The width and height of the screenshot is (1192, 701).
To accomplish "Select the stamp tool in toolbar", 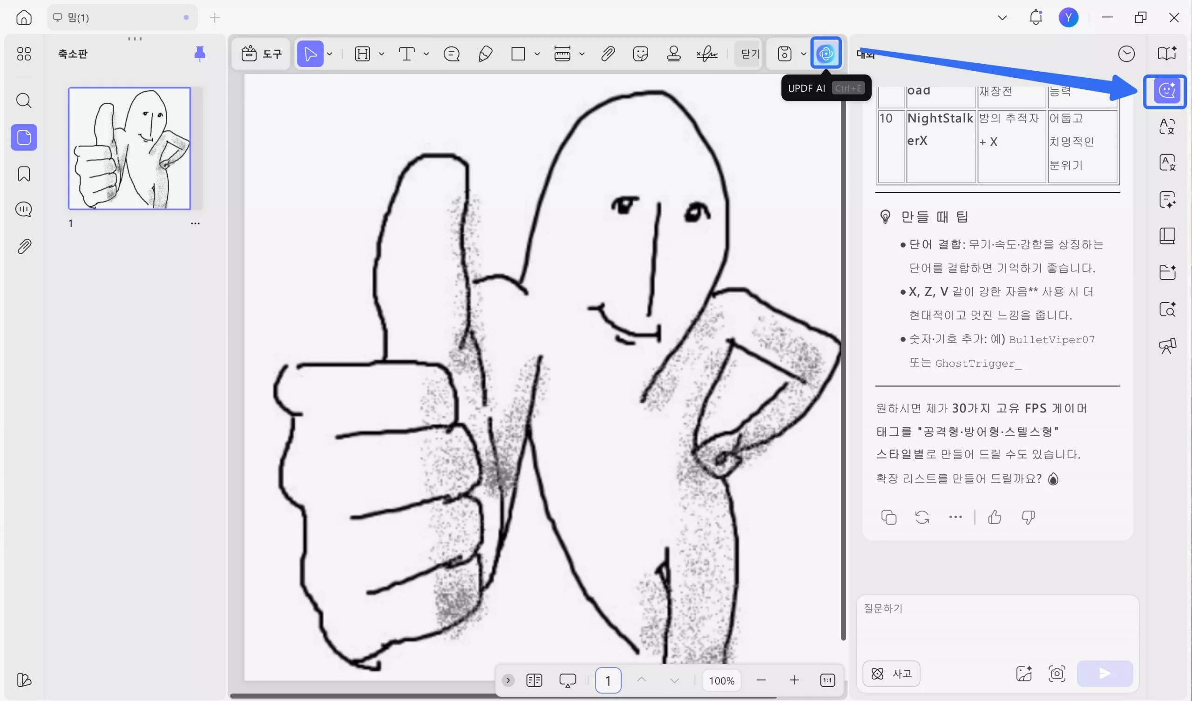I will coord(674,54).
